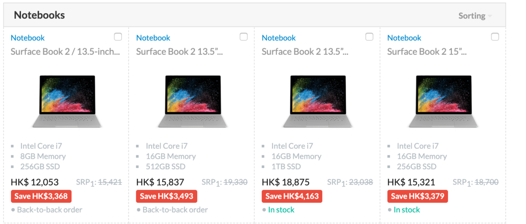526x224 pixels.
Task: Select the Save HK$3,379 badge
Action: [417, 196]
